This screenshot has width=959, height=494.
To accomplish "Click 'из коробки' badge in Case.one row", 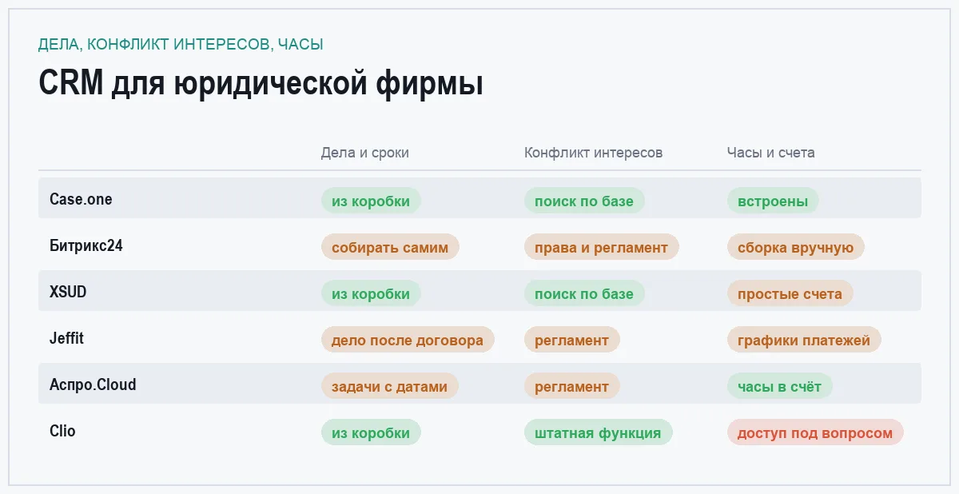I will coord(371,201).
